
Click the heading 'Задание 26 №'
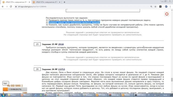coord(50,69)
